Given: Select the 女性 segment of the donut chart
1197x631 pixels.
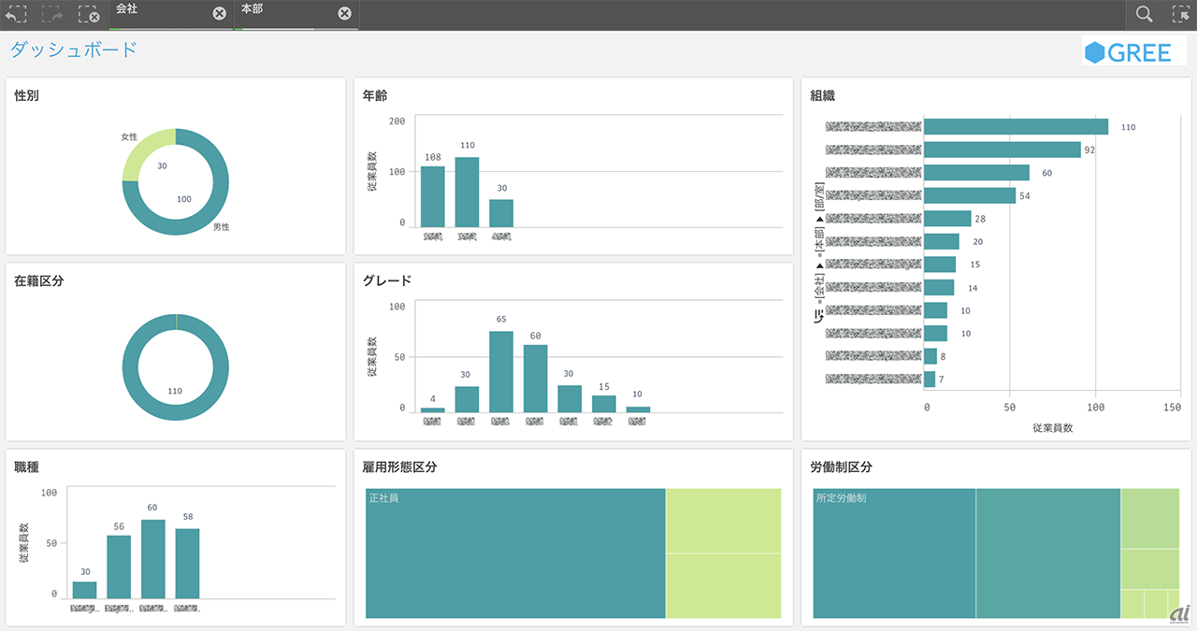Looking at the screenshot, I should coord(141,150).
